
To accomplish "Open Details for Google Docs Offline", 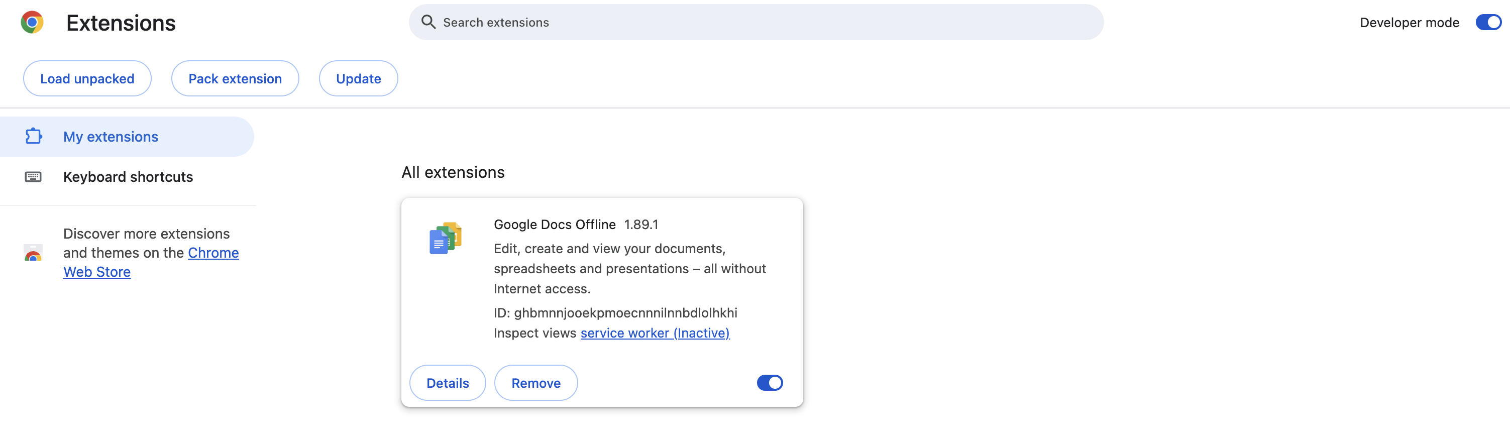I will pyautogui.click(x=447, y=383).
